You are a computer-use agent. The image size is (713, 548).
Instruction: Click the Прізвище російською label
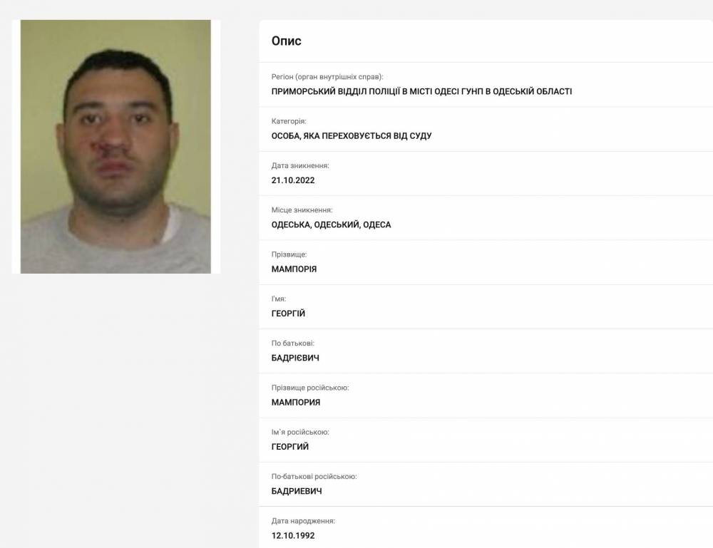[x=310, y=388]
